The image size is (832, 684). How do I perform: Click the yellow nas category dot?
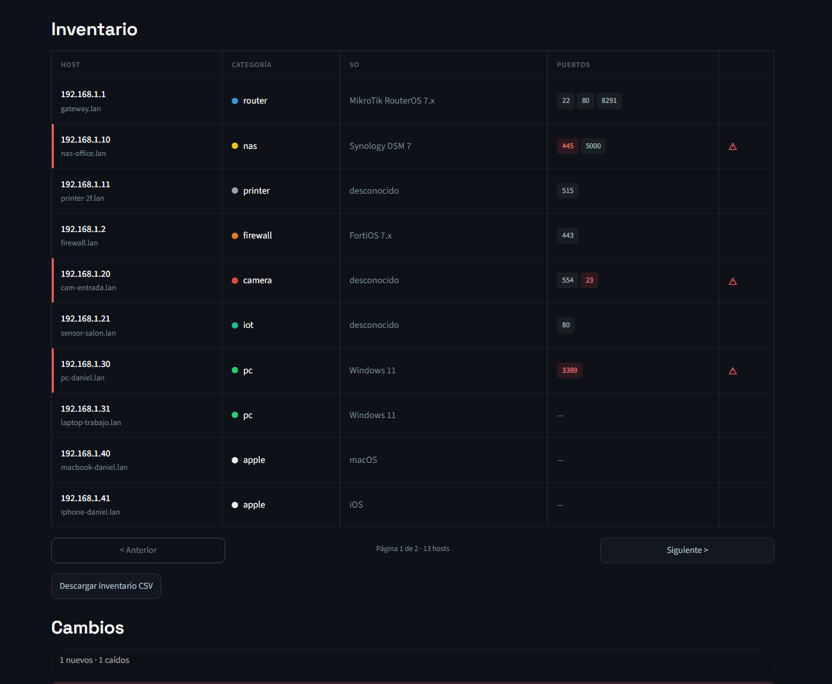[235, 146]
